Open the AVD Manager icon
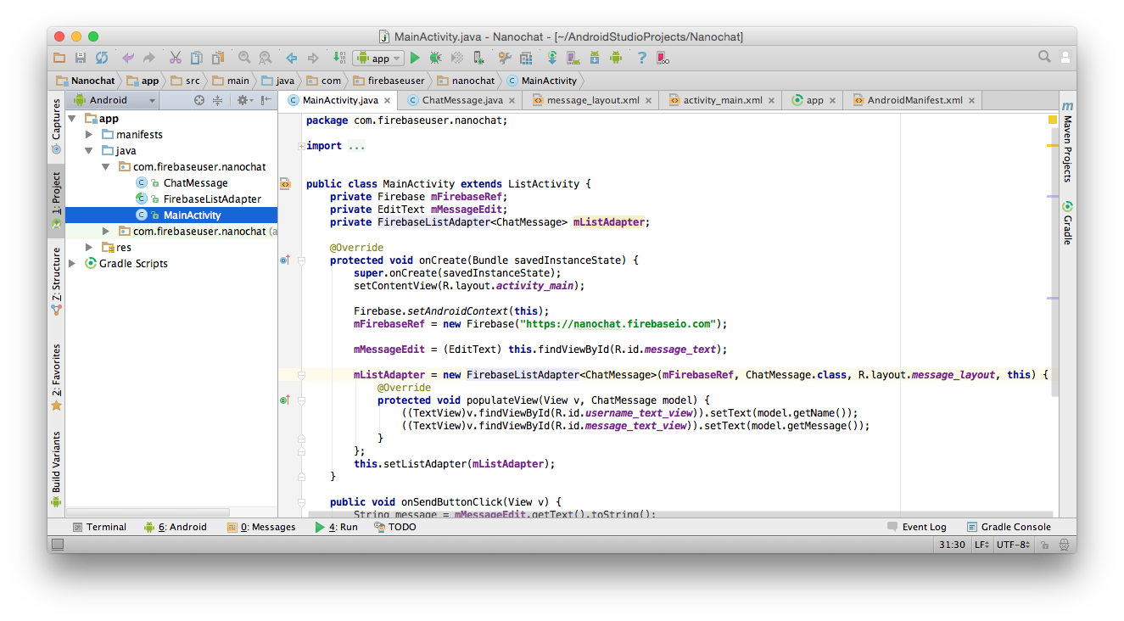 click(573, 58)
